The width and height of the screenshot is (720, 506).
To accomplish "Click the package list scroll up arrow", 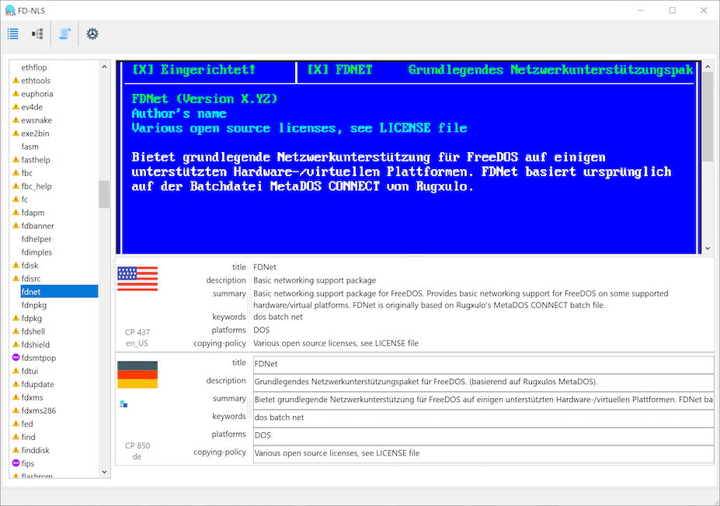I will pyautogui.click(x=105, y=67).
